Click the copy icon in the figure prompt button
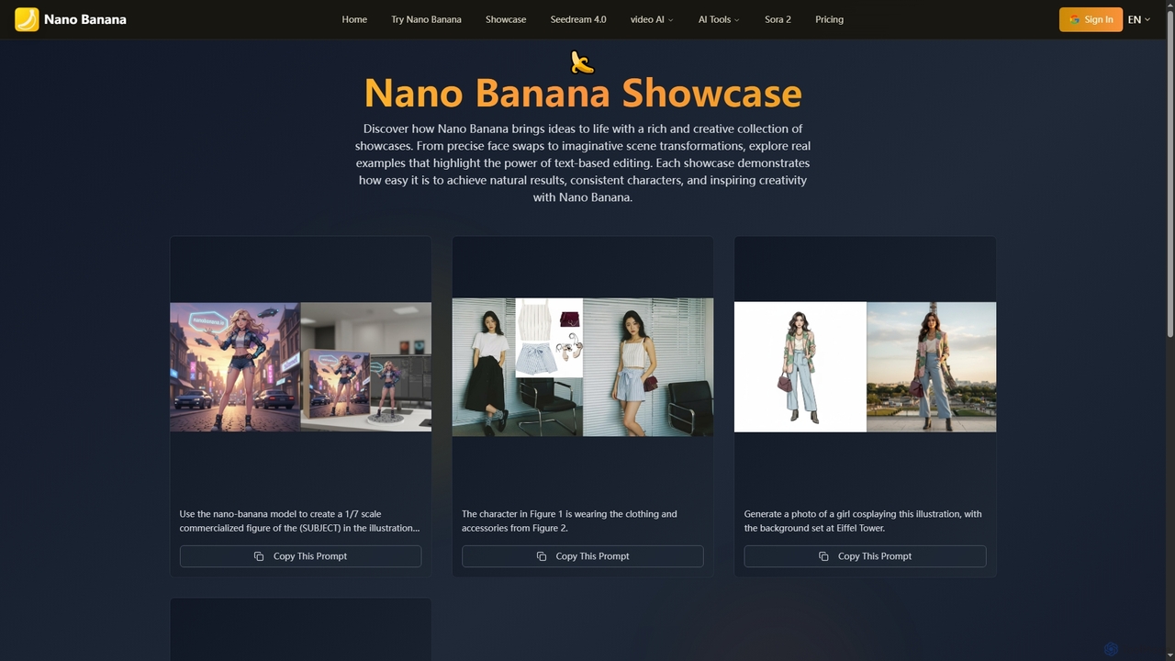This screenshot has height=661, width=1175. (x=259, y=556)
